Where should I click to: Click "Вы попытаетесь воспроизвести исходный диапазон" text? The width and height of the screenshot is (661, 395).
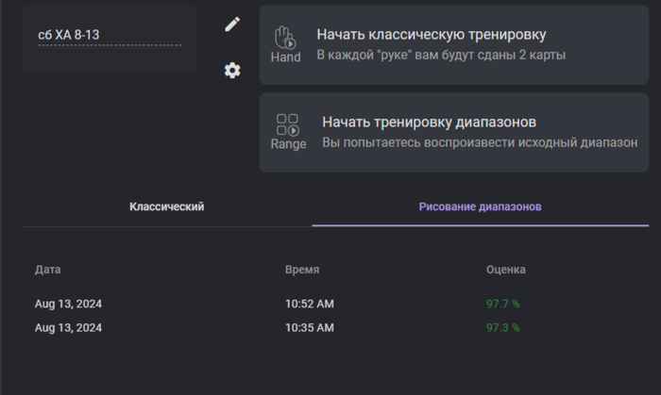pos(480,142)
